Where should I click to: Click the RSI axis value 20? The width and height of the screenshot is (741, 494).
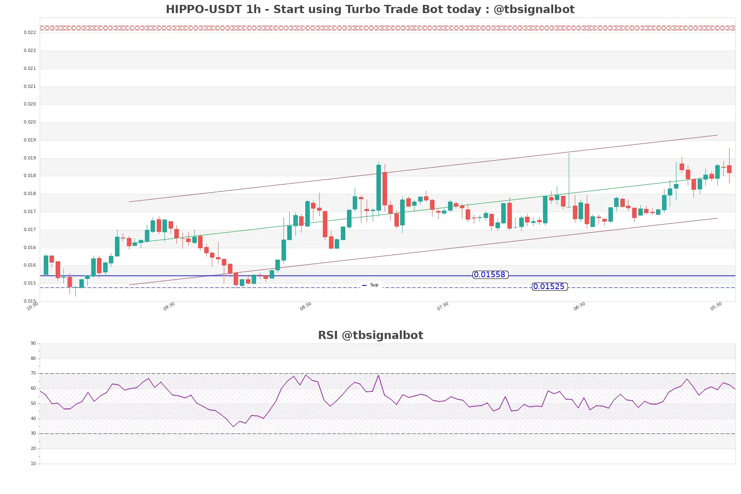(x=33, y=449)
